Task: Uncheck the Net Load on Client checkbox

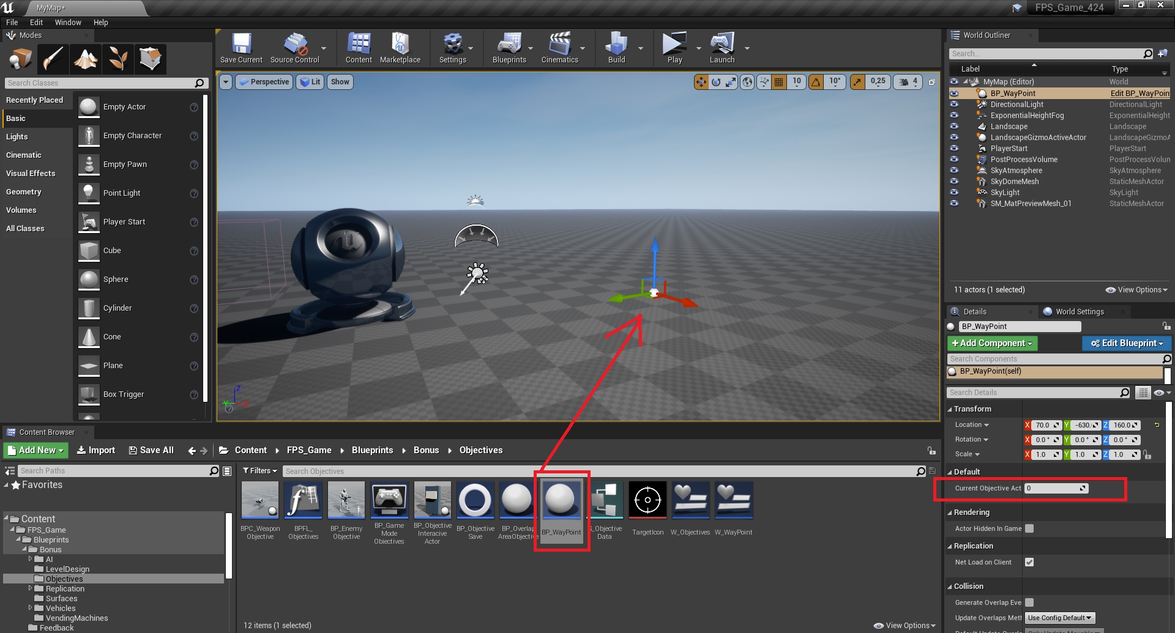Action: [x=1029, y=562]
